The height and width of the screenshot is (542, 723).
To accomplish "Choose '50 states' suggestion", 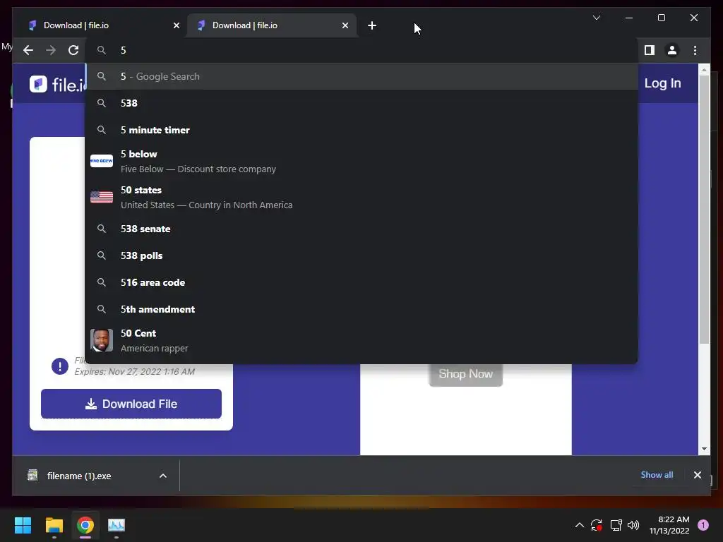I will [361, 198].
